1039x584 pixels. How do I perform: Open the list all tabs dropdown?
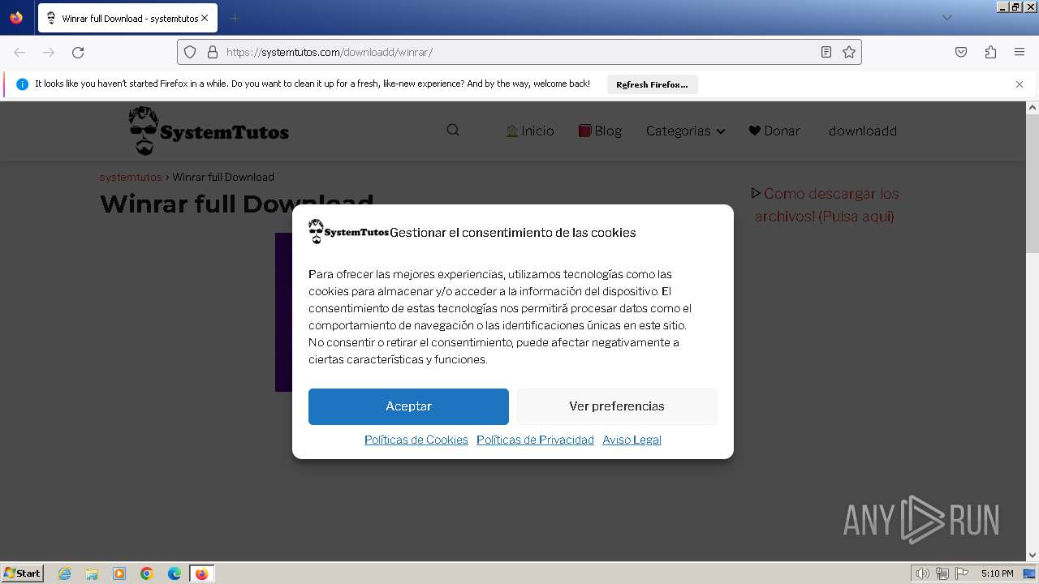946,18
